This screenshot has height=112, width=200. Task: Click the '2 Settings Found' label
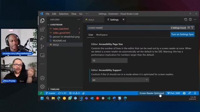pyautogui.click(x=178, y=28)
